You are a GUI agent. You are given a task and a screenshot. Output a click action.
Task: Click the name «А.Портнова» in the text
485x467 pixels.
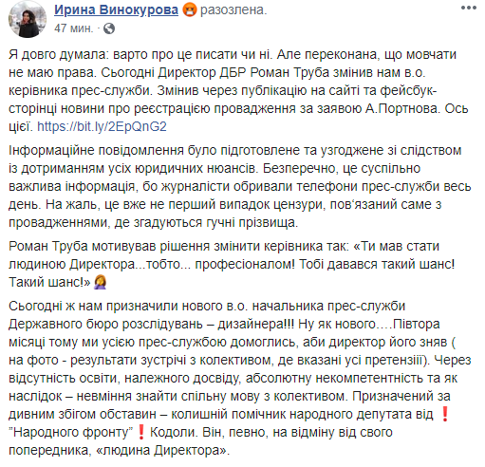coord(402,108)
